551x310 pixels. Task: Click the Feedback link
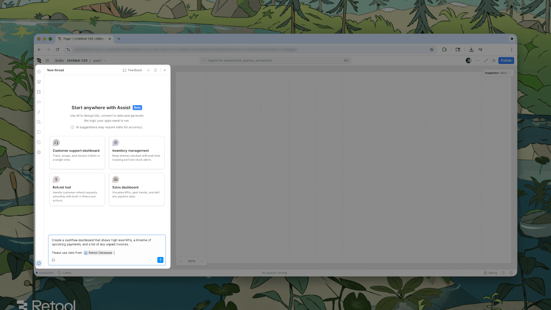133,70
